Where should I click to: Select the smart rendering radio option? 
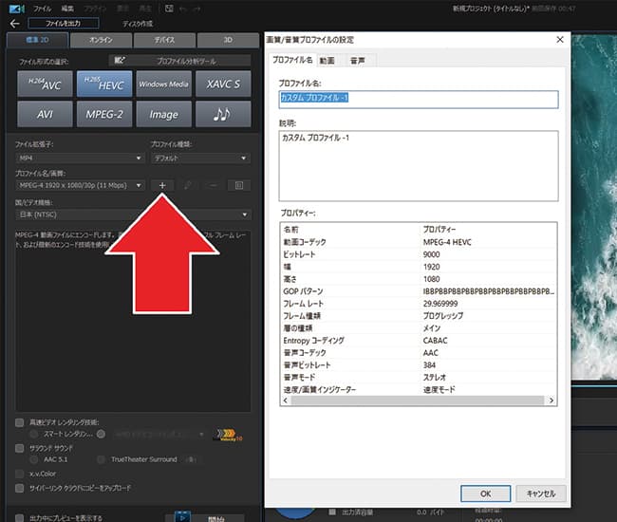tap(34, 434)
